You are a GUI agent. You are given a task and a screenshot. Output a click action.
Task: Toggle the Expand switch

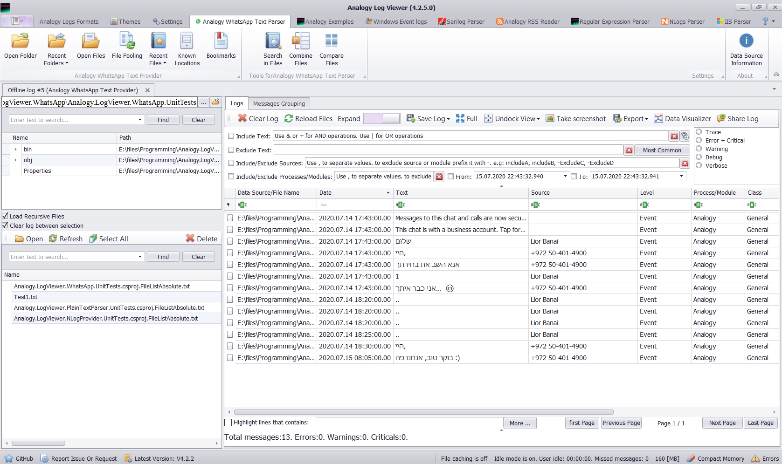382,118
